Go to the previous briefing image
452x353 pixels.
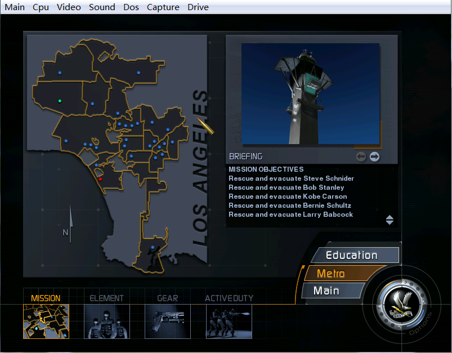361,157
